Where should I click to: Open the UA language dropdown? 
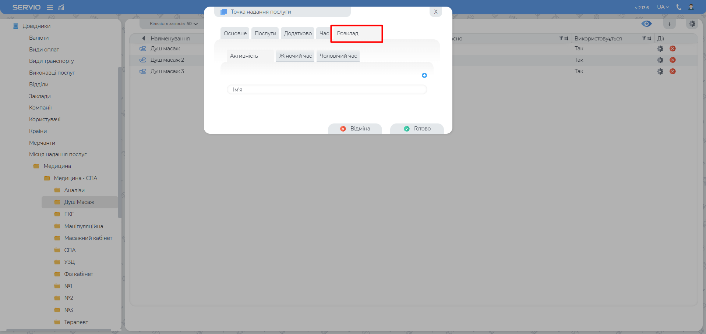663,7
